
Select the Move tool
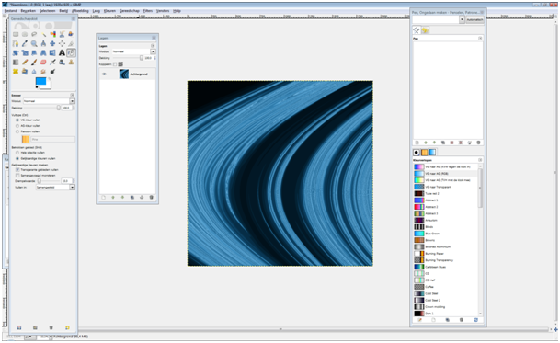[52, 43]
